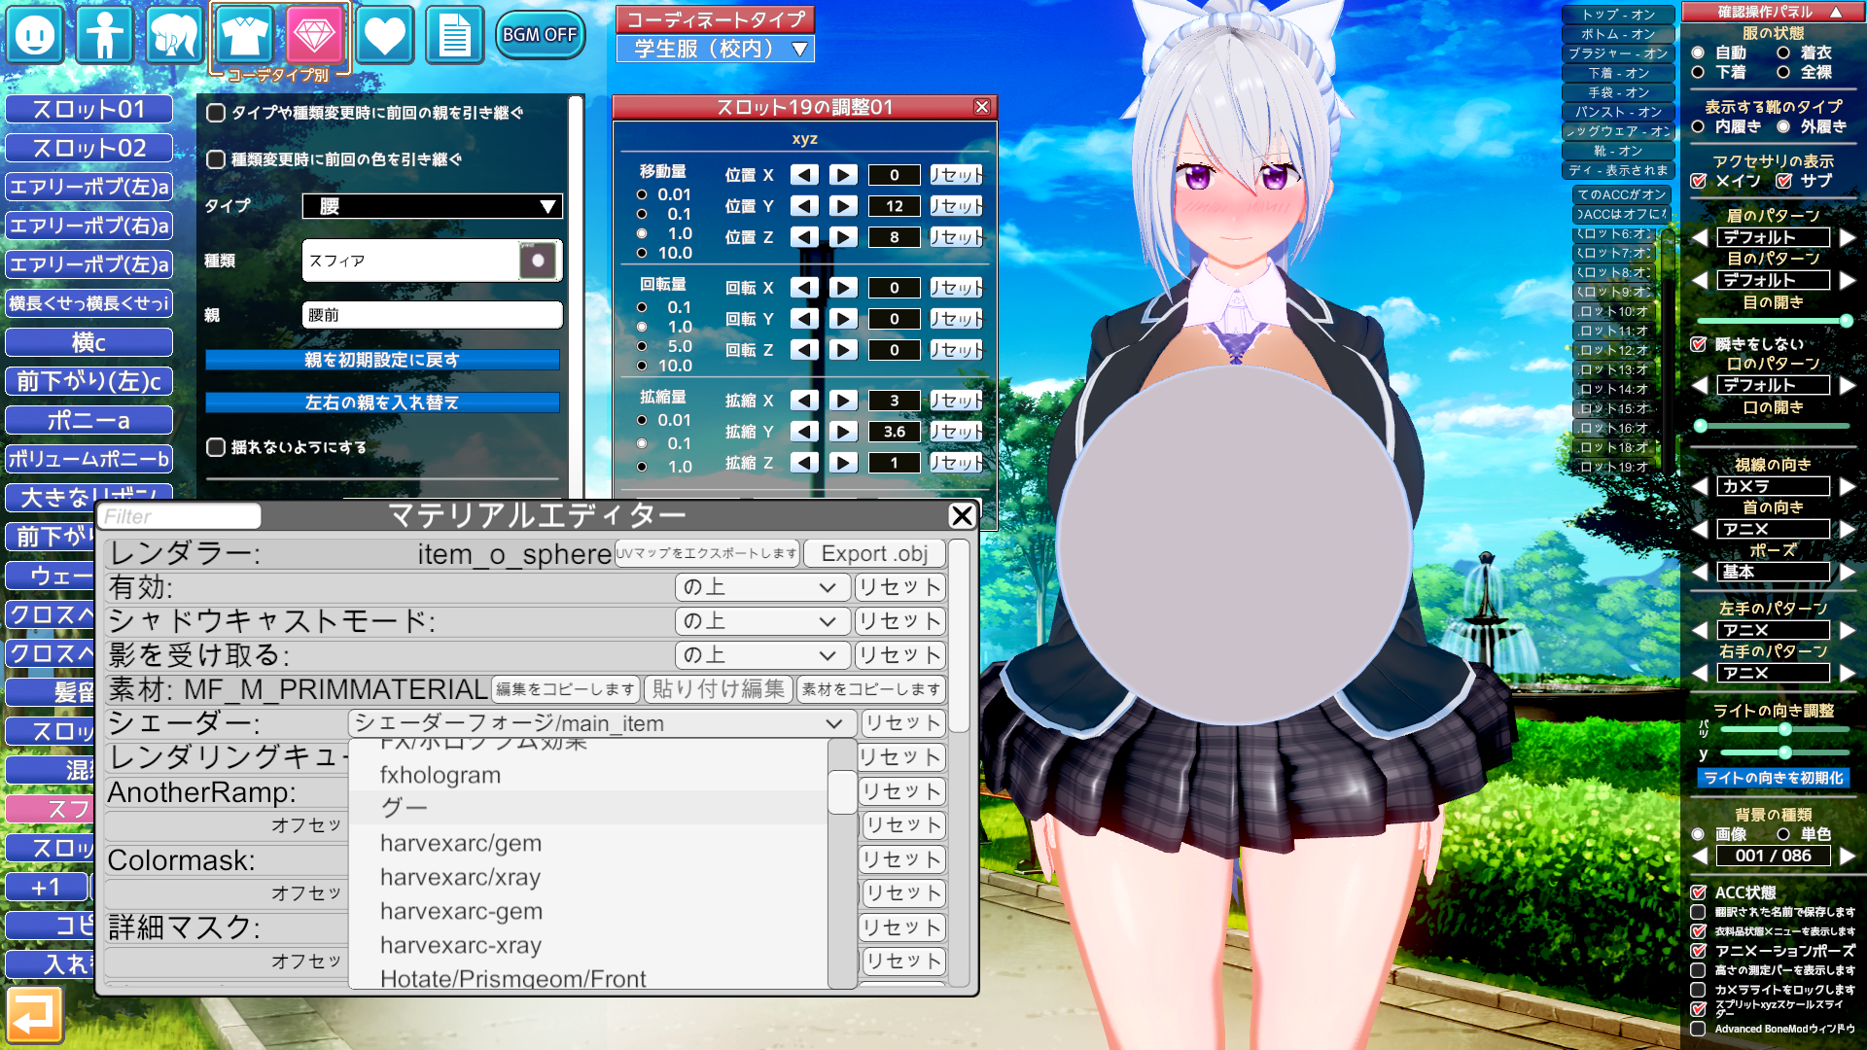Select the 全裸 clothing state radio

(x=1783, y=73)
